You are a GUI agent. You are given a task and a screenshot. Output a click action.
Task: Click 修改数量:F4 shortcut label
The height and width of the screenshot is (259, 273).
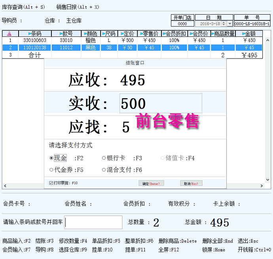click(x=73, y=241)
